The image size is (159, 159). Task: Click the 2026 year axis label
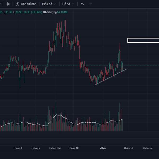[103, 148]
